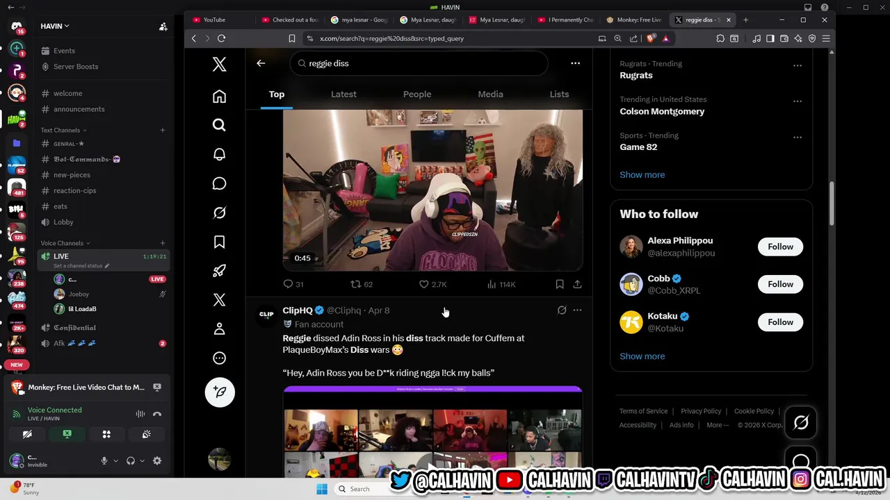Open X Profile person icon
This screenshot has width=890, height=500.
point(219,328)
